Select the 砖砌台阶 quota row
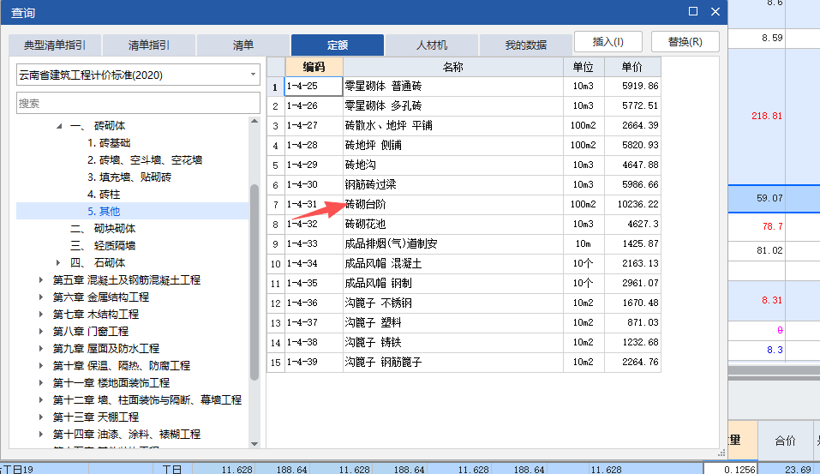This screenshot has width=820, height=474. (464, 205)
